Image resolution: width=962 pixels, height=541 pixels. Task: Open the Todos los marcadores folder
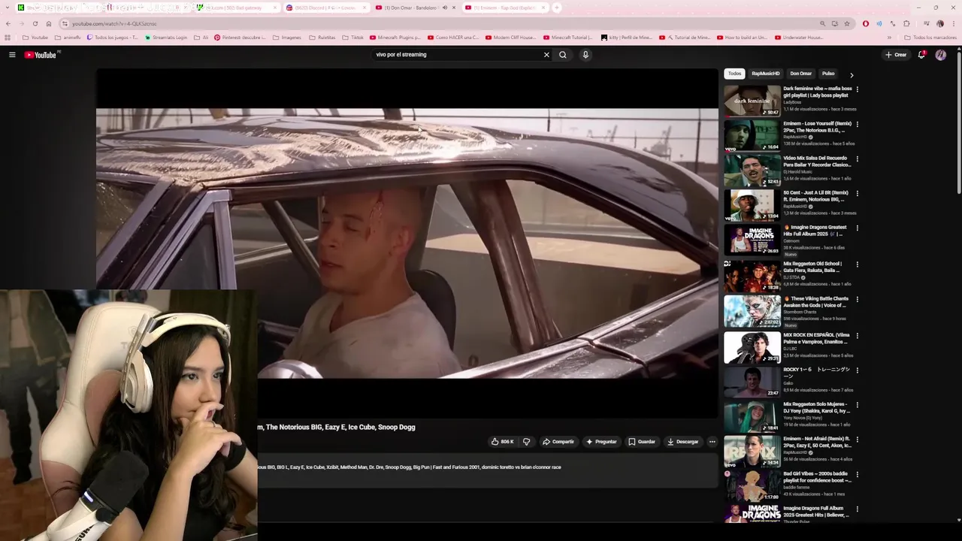[930, 37]
